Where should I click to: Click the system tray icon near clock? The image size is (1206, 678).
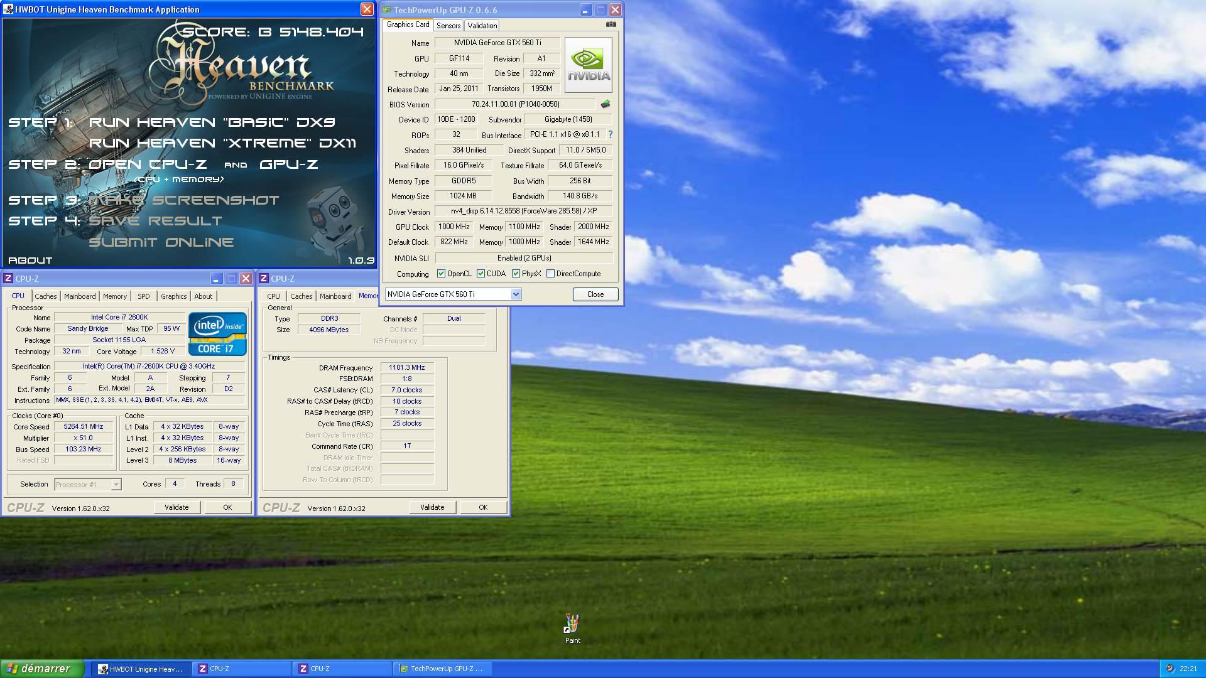click(1170, 669)
